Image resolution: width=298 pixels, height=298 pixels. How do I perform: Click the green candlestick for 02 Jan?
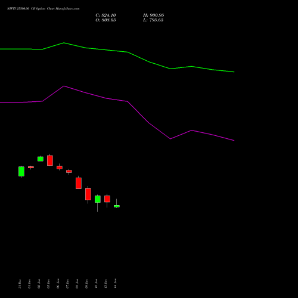pyautogui.click(x=41, y=159)
